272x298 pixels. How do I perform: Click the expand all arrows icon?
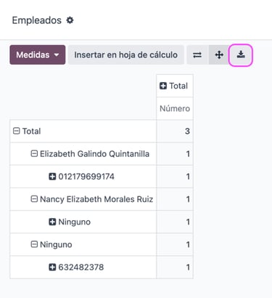click(x=219, y=55)
